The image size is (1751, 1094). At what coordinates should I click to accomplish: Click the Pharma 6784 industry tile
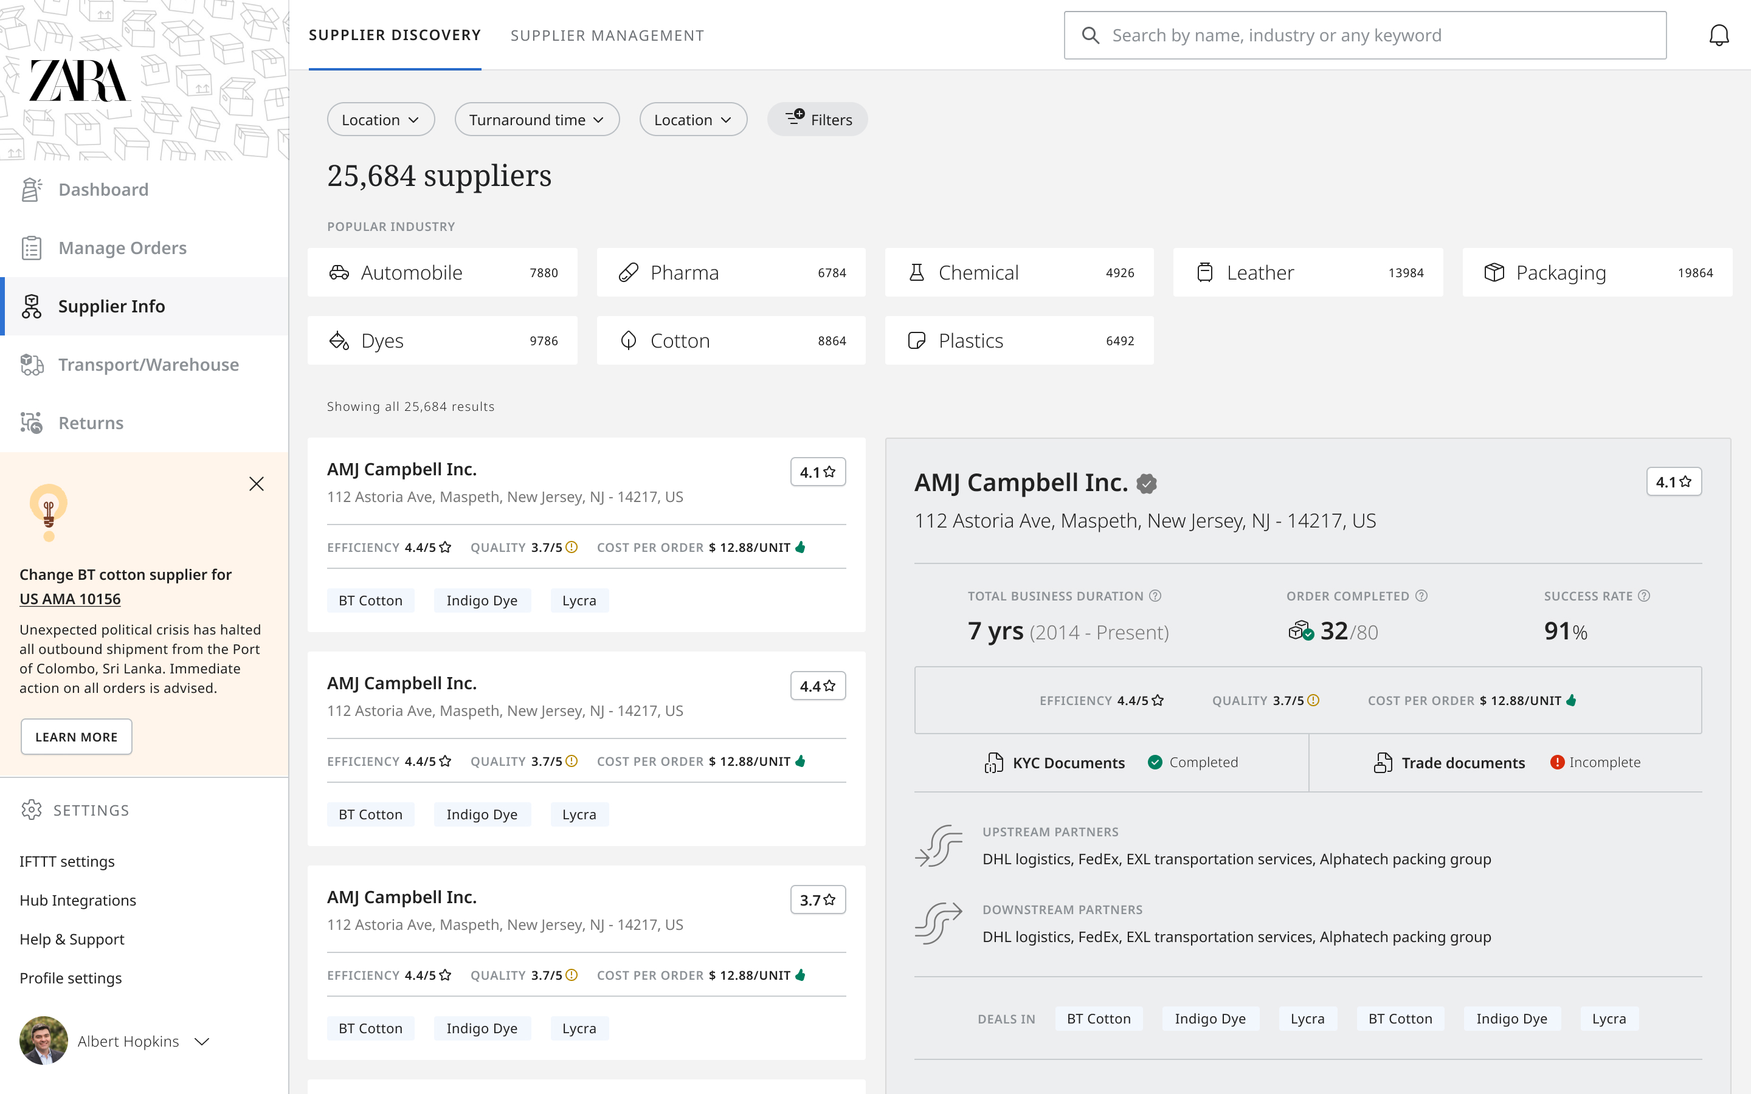pyautogui.click(x=731, y=273)
